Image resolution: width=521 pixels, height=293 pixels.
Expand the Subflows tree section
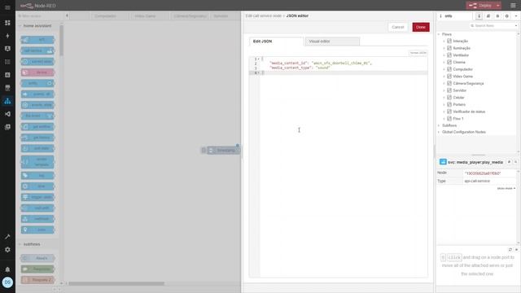439,125
